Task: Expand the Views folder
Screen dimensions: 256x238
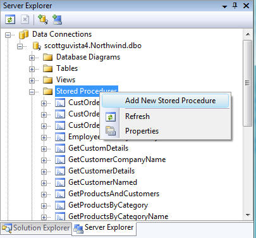Action: pos(32,80)
